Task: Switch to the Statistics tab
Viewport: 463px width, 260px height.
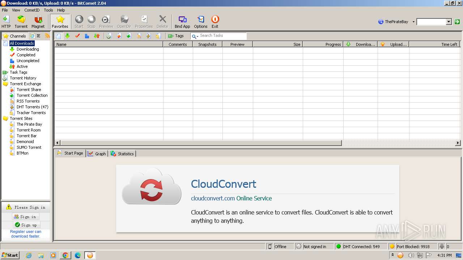Action: point(122,153)
